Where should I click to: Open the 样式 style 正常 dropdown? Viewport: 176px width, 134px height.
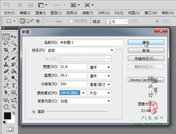(x=117, y=21)
